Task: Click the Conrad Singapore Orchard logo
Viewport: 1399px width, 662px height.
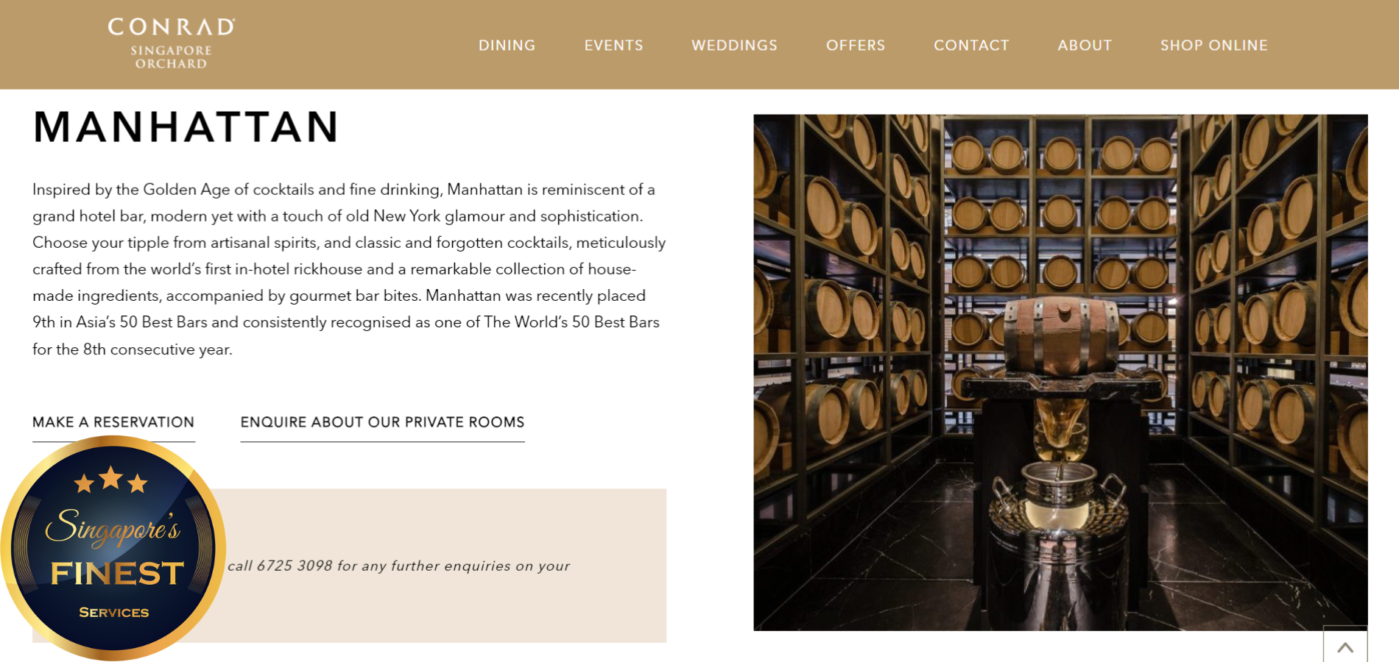Action: click(x=171, y=44)
